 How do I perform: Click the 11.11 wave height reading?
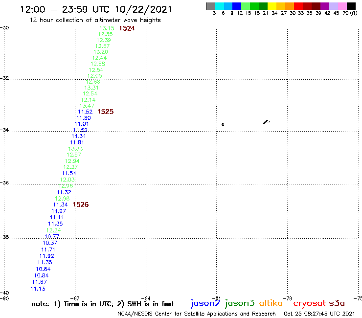point(57,218)
